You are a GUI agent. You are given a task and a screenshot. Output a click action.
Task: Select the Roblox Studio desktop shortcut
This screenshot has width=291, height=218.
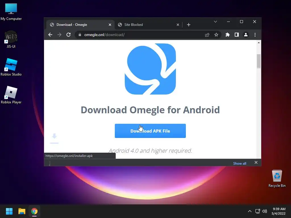tap(11, 67)
